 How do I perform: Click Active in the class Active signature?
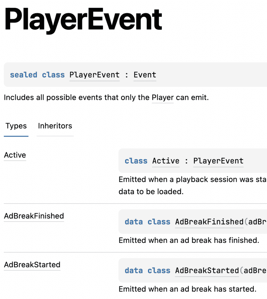click(166, 161)
